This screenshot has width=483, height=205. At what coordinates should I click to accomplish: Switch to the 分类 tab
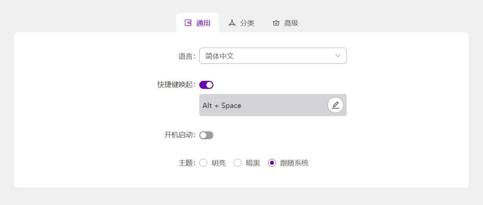tap(247, 23)
